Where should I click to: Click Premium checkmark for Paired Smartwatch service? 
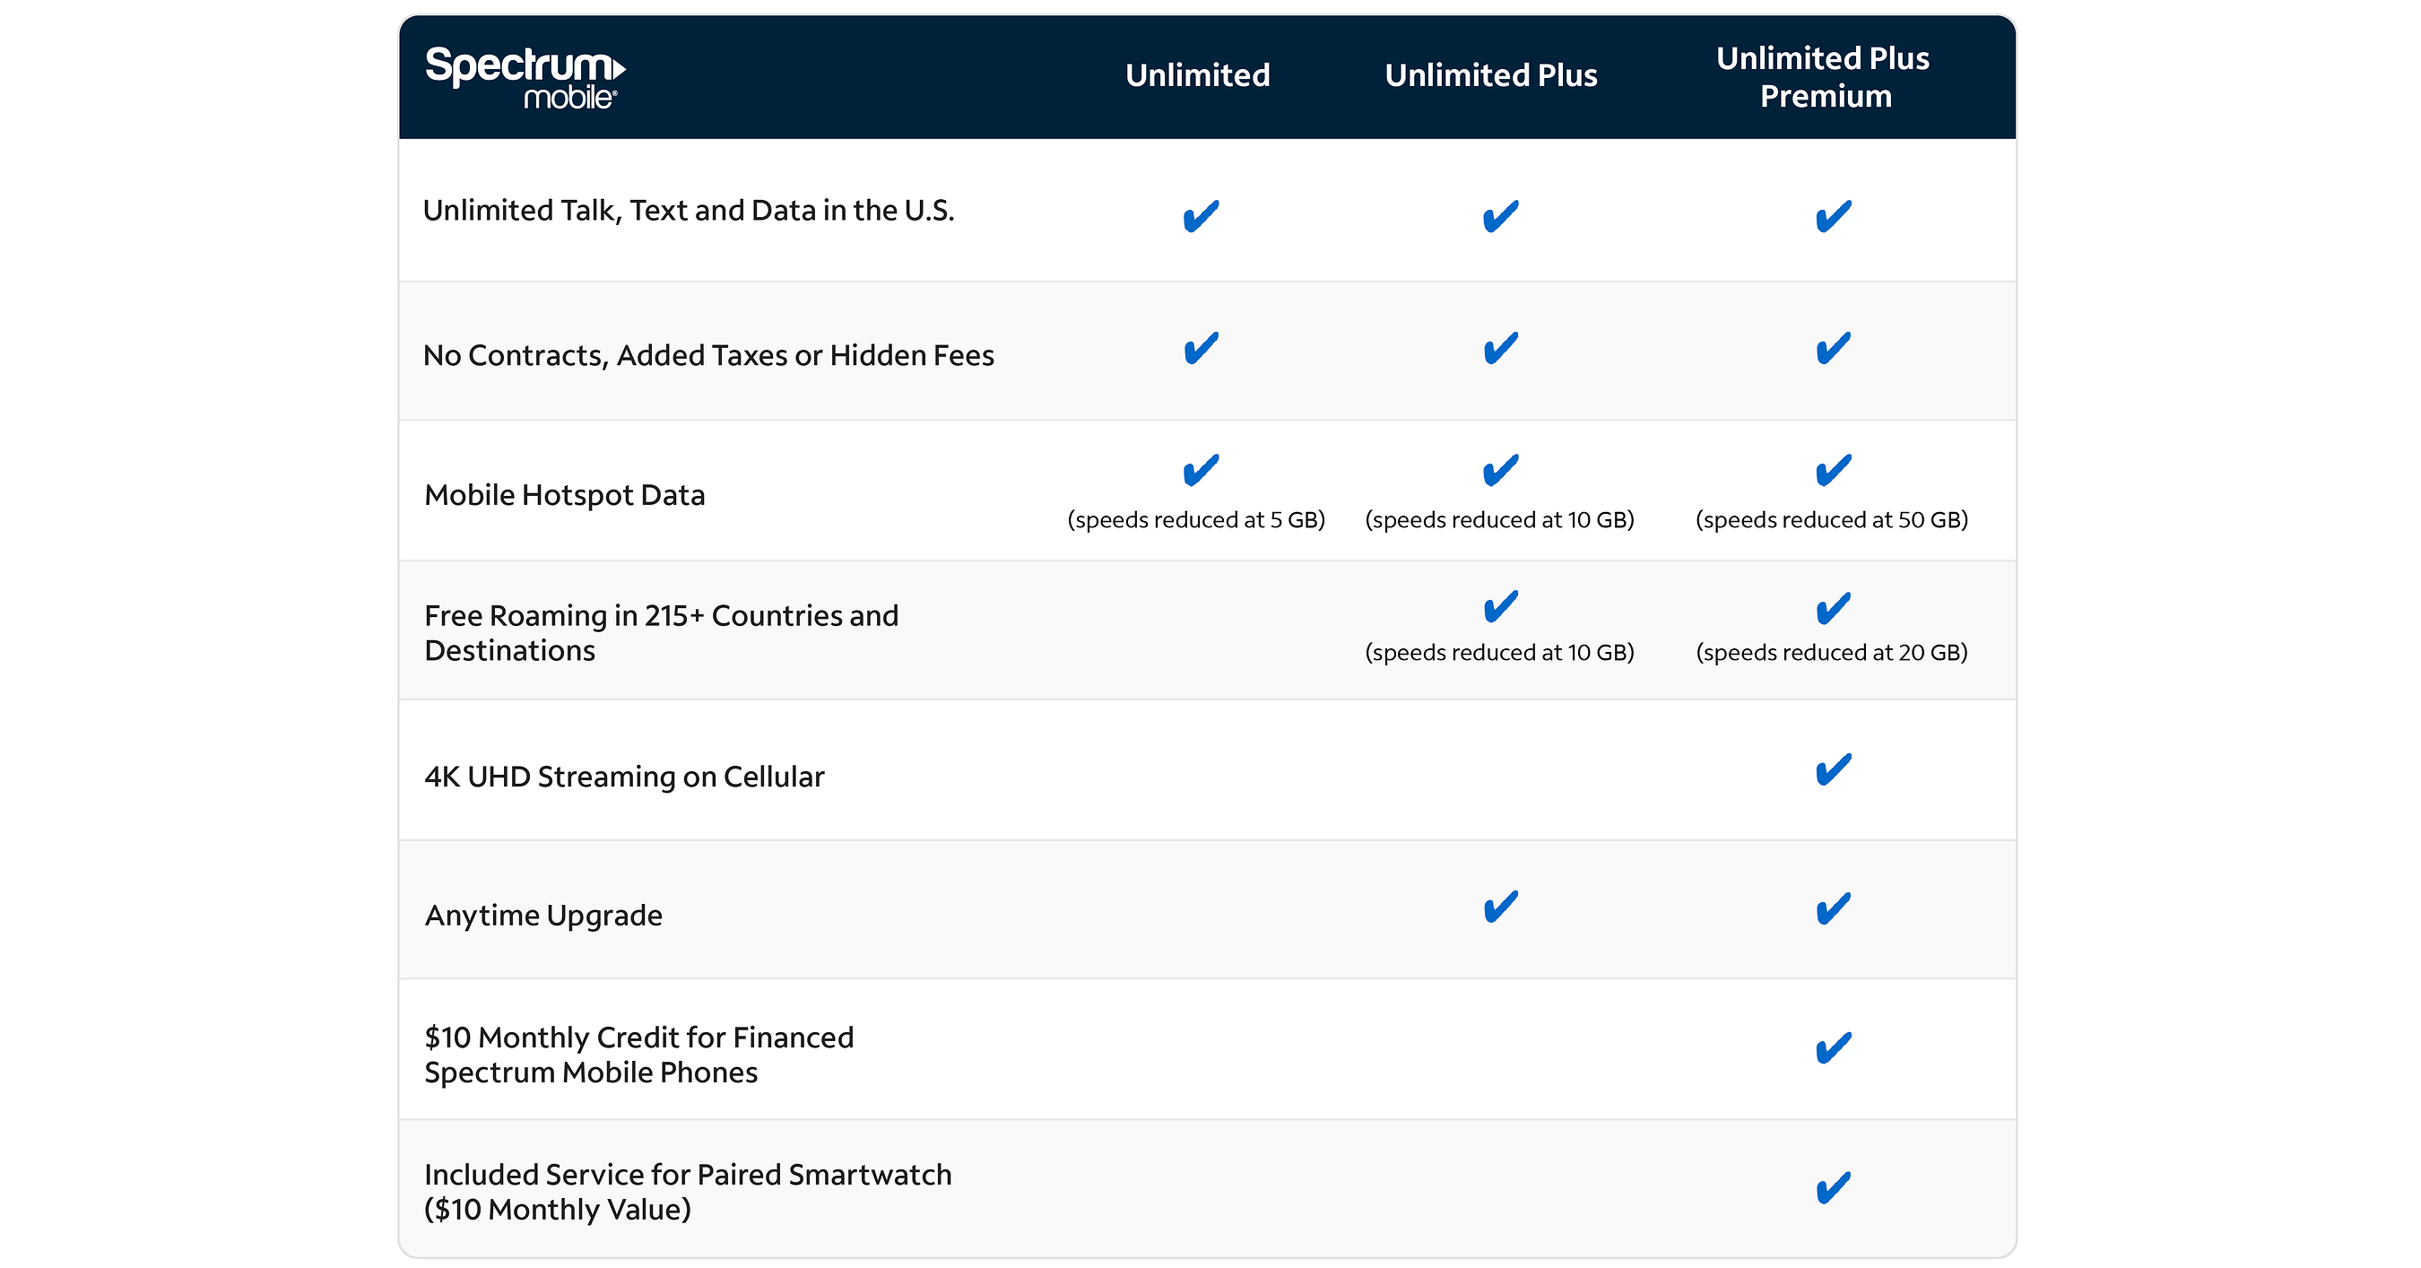(x=1833, y=1188)
